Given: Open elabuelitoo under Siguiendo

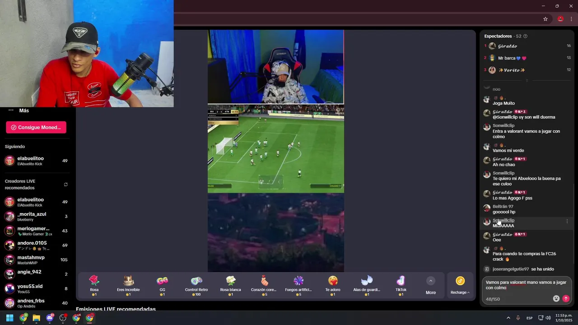Looking at the screenshot, I should [36, 161].
